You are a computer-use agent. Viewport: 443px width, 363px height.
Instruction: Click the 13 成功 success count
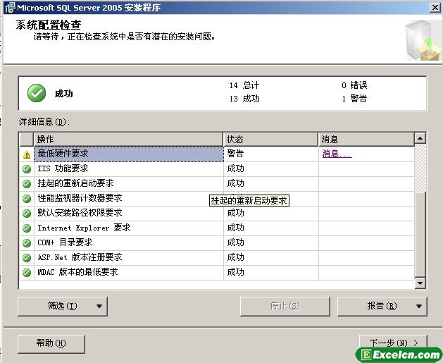[x=244, y=99]
